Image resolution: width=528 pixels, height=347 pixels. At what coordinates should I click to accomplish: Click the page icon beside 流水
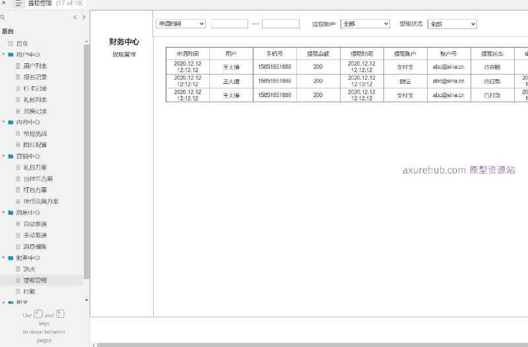18,269
